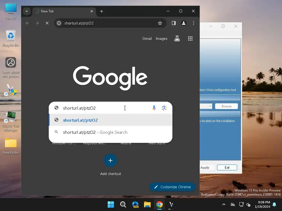This screenshot has height=211, width=282.
Task: Show hidden tray icons chevron
Action: click(x=224, y=204)
